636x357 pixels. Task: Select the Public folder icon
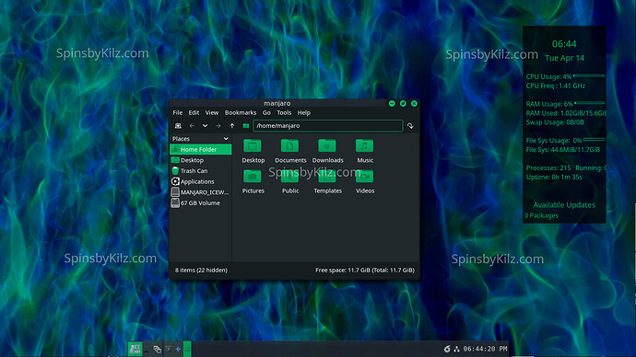click(x=290, y=177)
